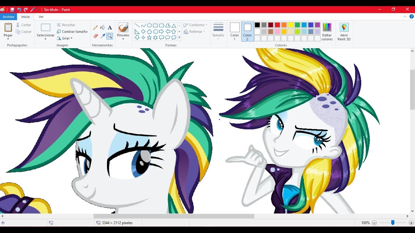The width and height of the screenshot is (415, 233).
Task: Select the Color 2 box
Action: (x=247, y=32)
